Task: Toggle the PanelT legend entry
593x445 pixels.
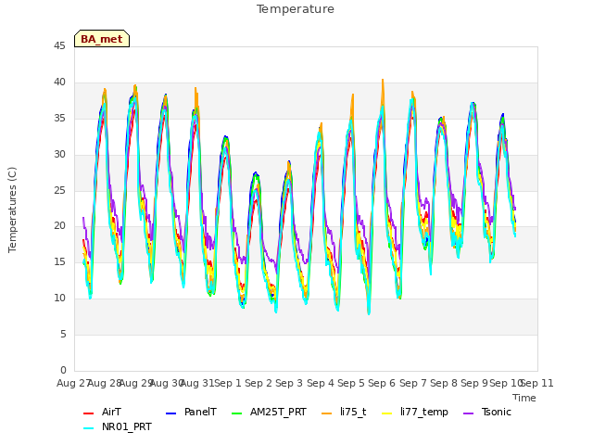Action: [192, 412]
